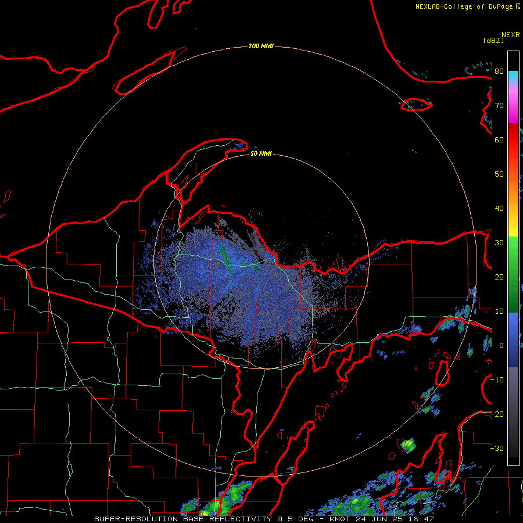
Task: Click the 18:47 timestamp in the caption
Action: (x=422, y=519)
